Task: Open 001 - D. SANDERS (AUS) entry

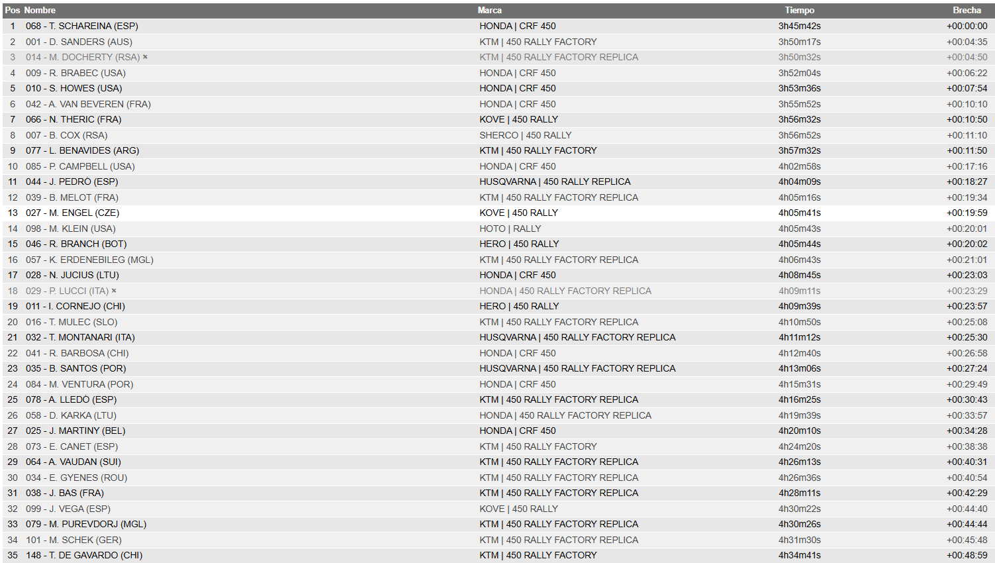Action: click(79, 42)
